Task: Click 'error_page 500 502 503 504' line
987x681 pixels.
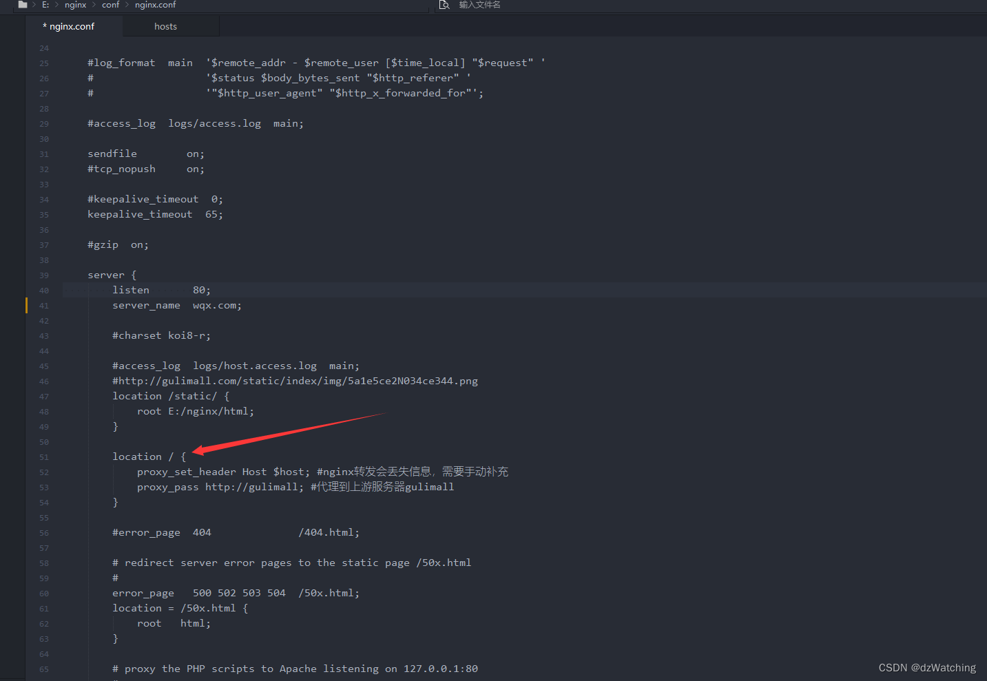Action: [x=236, y=593]
